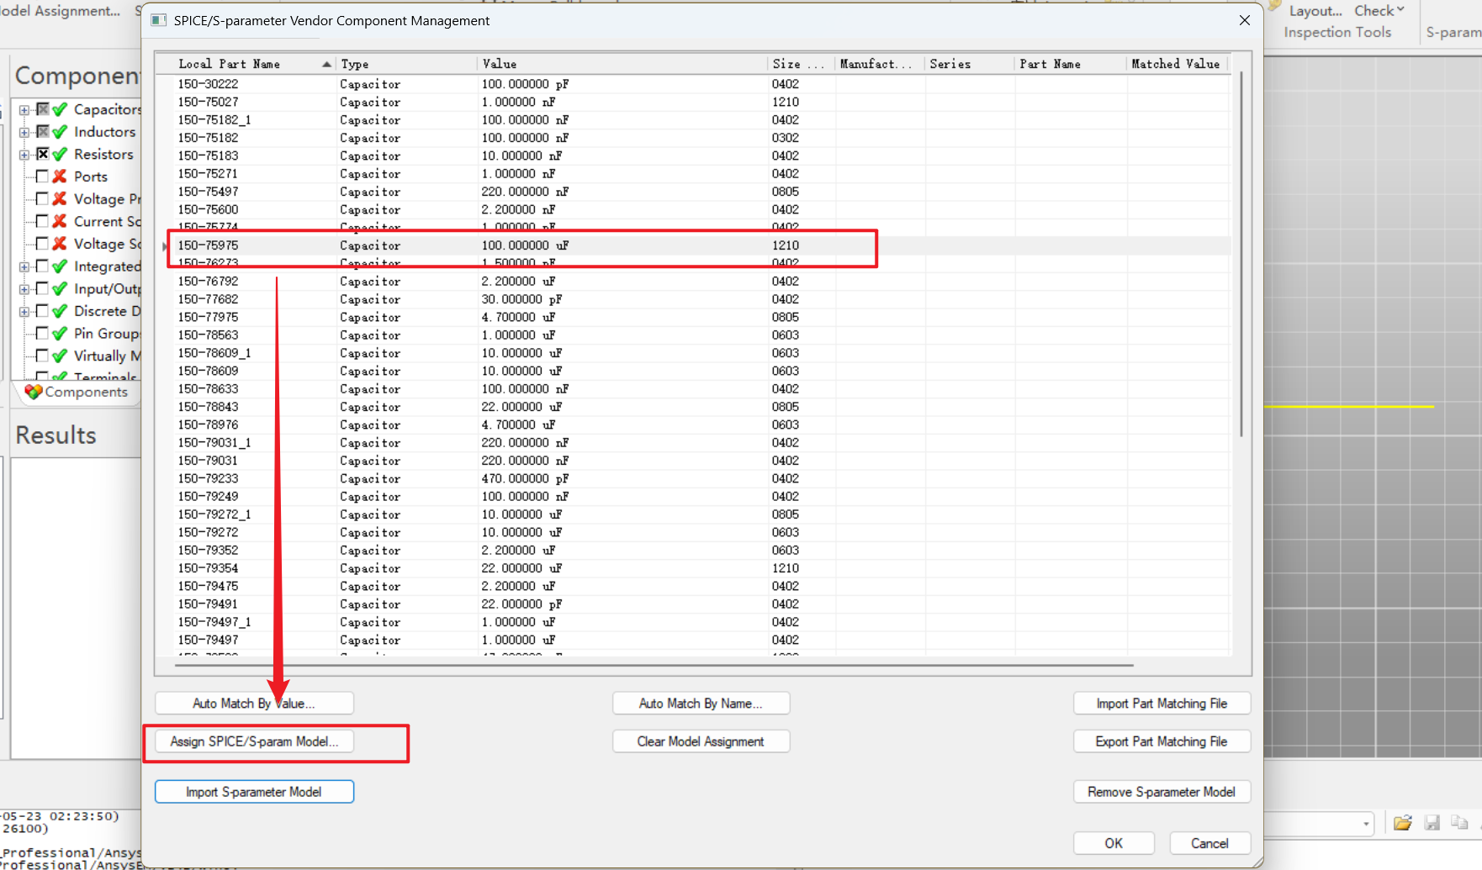
Task: Enable the Input/Output checkbox
Action: click(42, 288)
